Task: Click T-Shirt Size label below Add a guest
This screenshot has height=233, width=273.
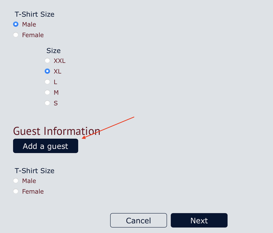Action: 34,171
